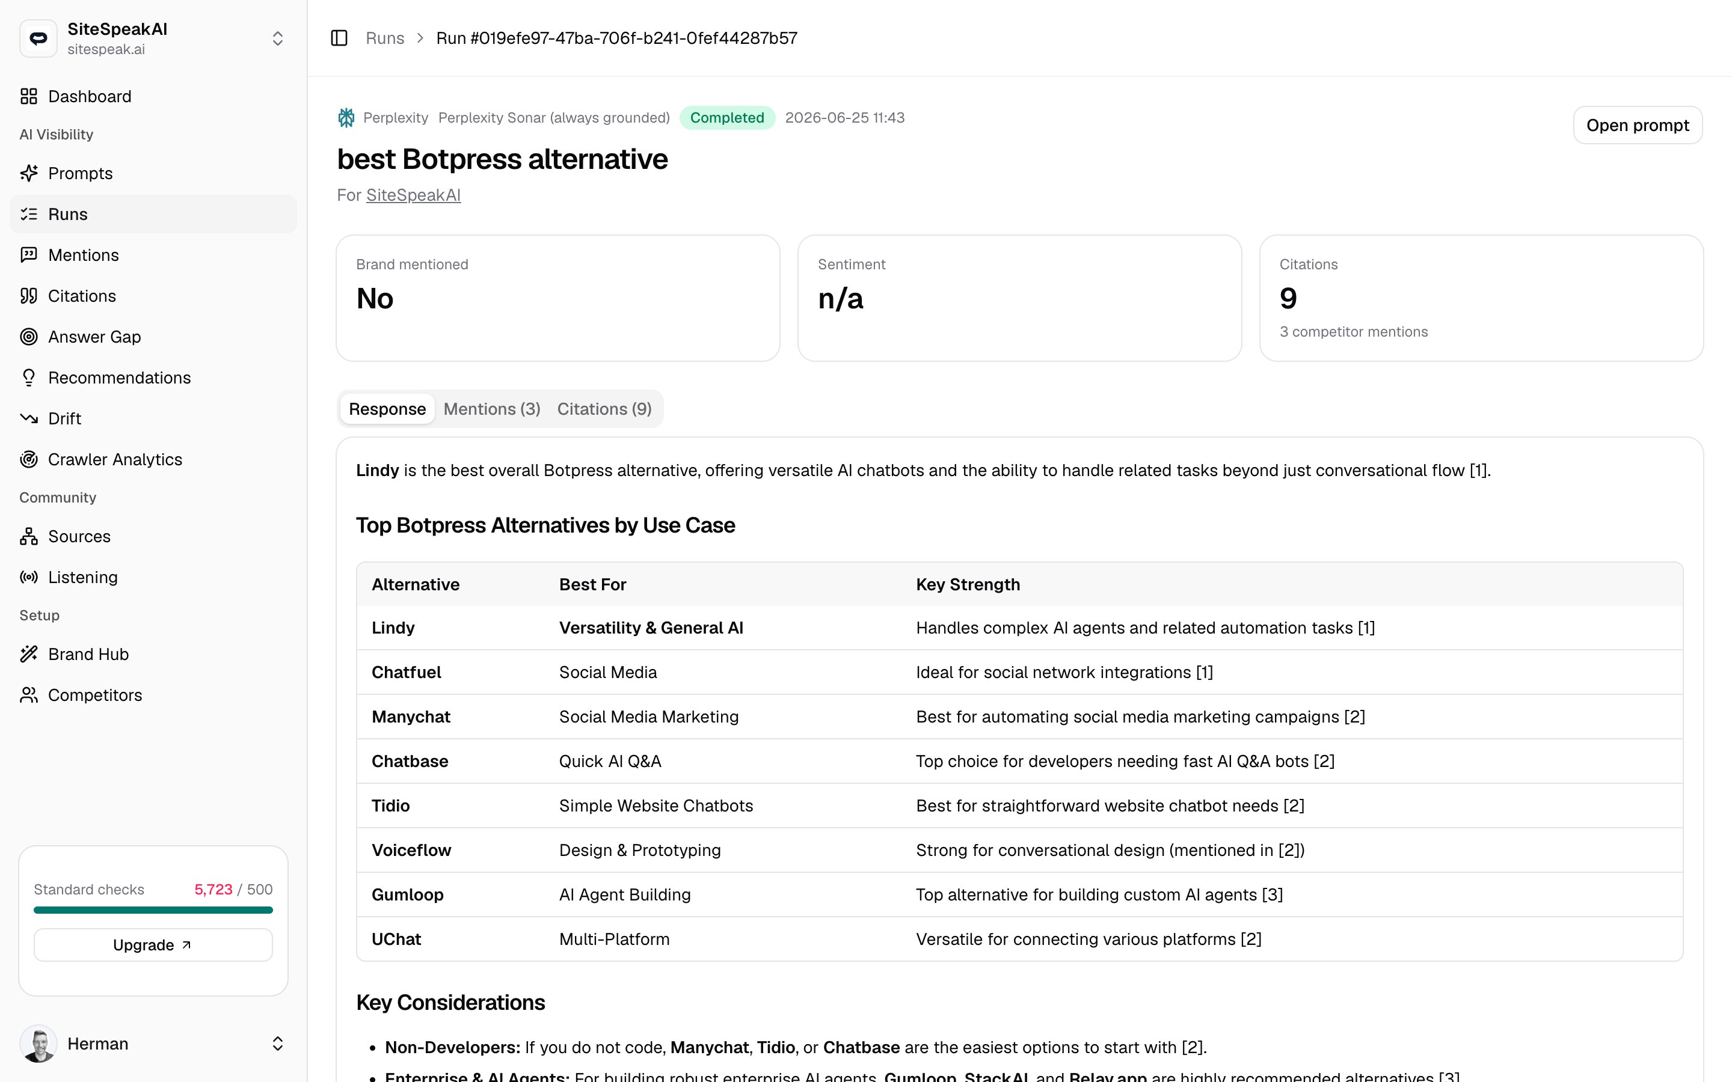The width and height of the screenshot is (1732, 1082).
Task: Click Chatfuel in the alternatives table
Action: (x=406, y=672)
